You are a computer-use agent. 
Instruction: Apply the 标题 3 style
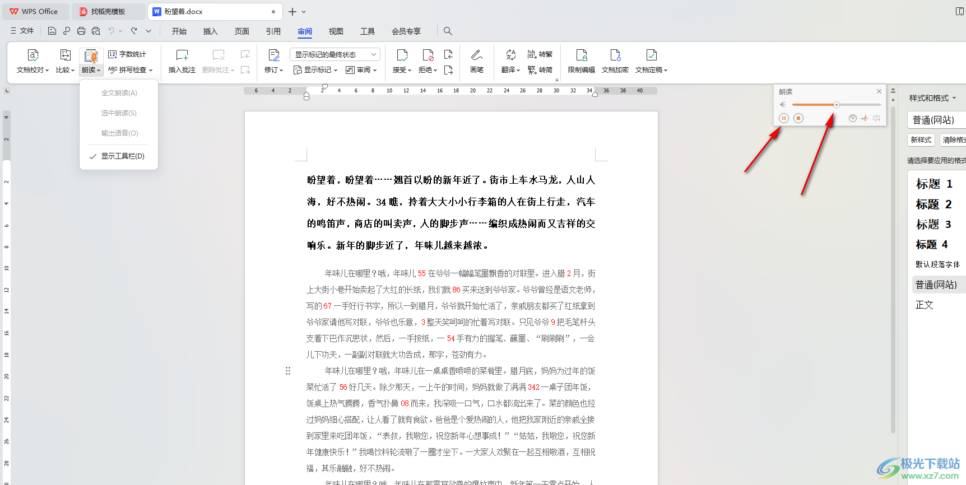934,224
